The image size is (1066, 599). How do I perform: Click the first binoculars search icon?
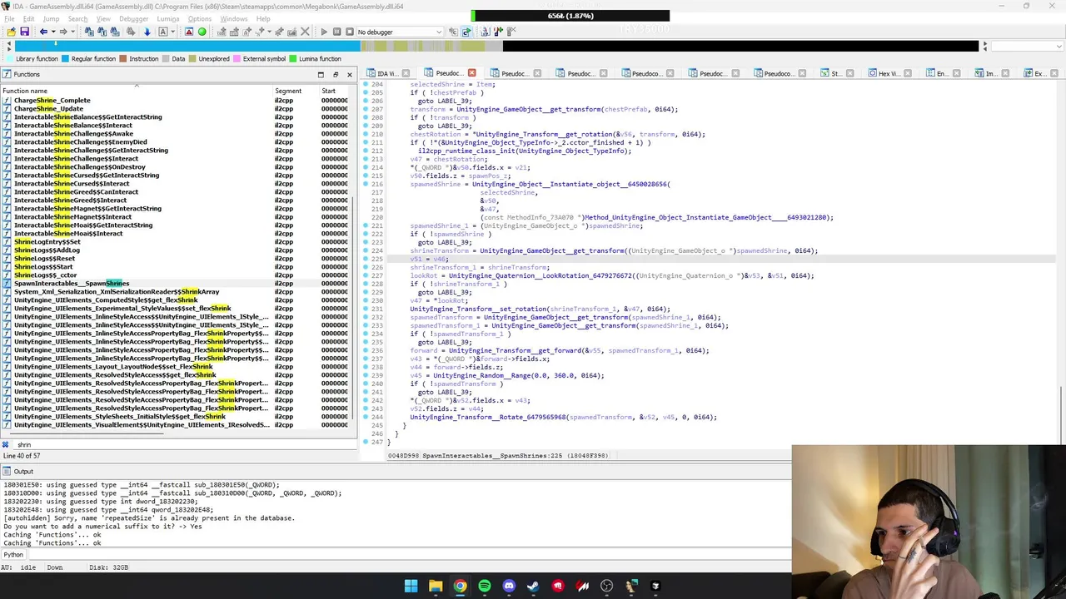click(x=89, y=32)
